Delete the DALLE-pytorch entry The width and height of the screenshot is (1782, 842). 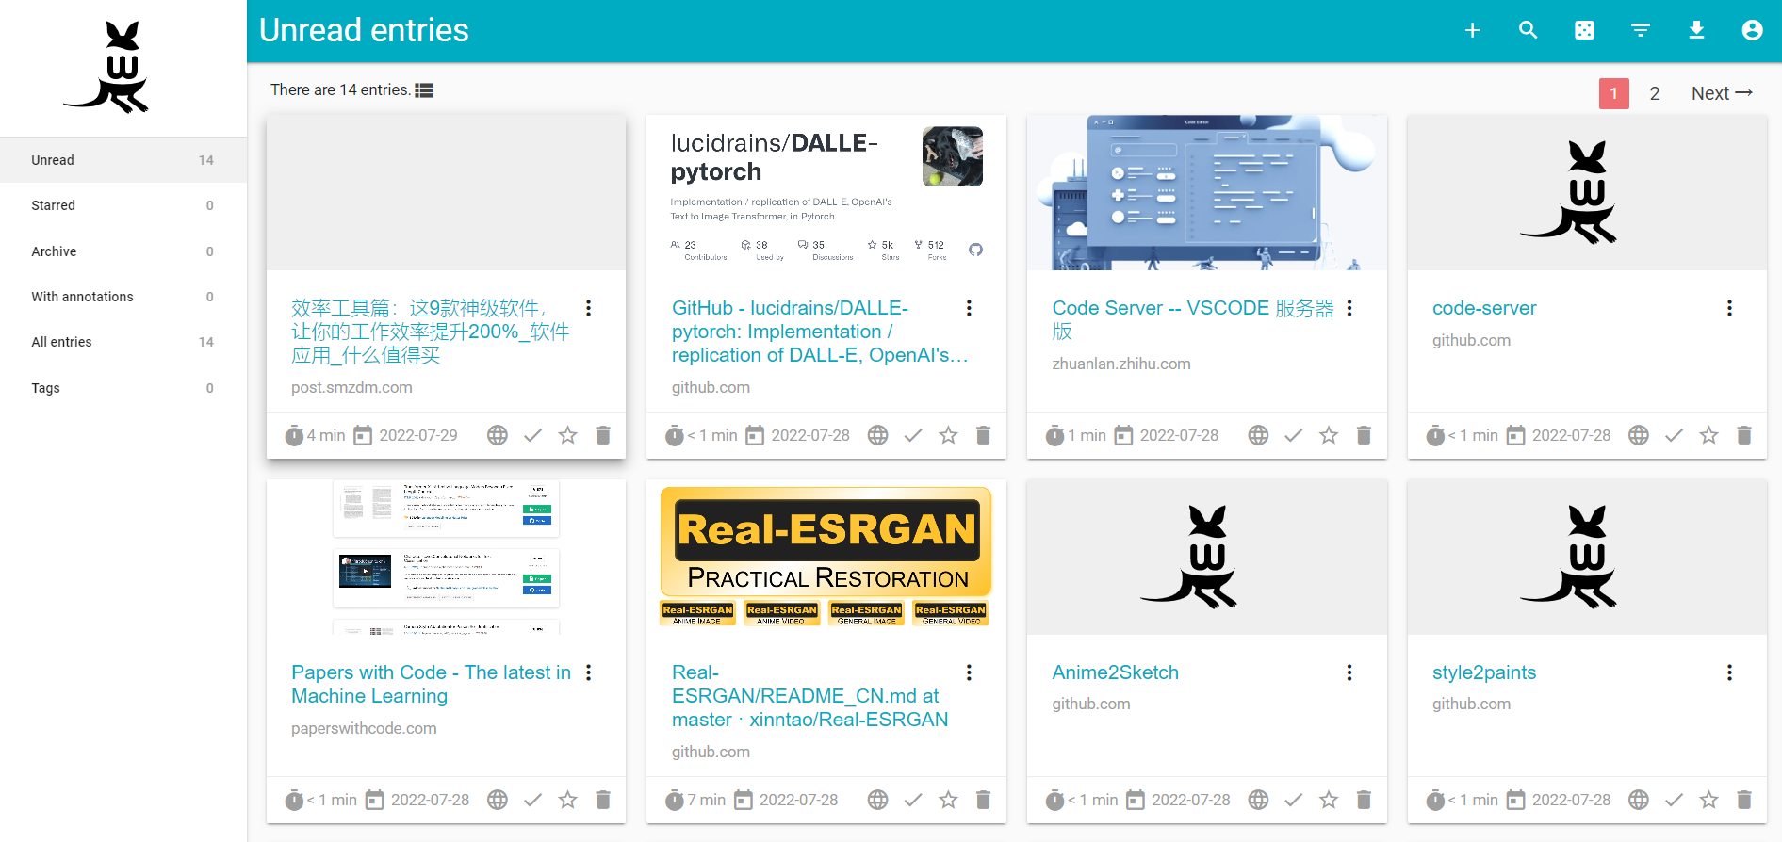(983, 435)
